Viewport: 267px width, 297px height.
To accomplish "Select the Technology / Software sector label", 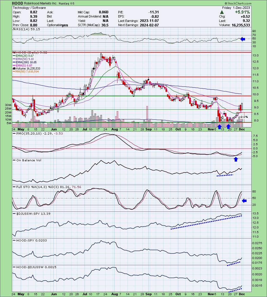I will click(x=29, y=8).
